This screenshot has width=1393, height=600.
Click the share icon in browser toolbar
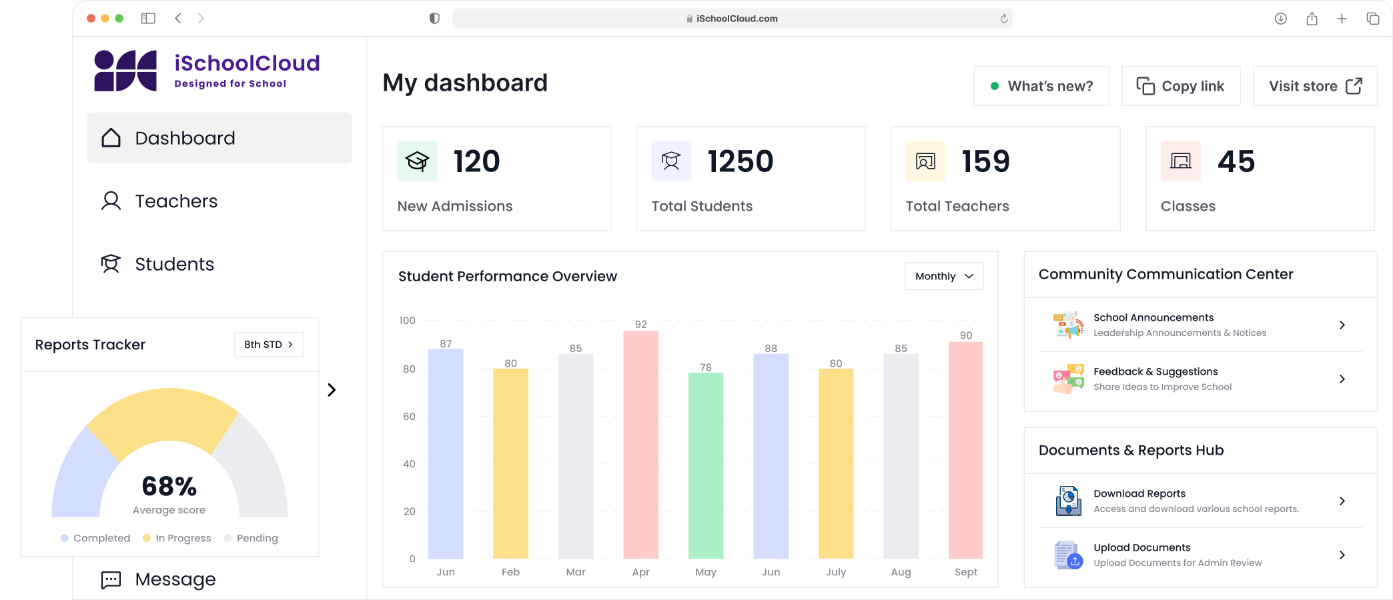(1312, 19)
